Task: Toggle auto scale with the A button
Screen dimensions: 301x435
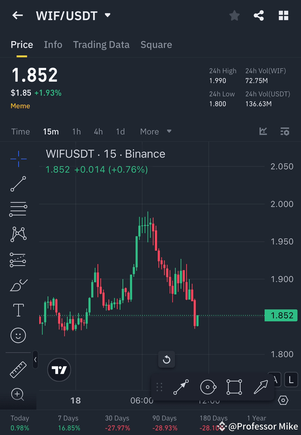Action: click(274, 380)
